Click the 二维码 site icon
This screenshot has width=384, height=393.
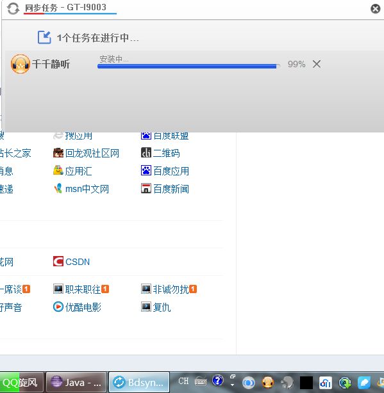[146, 152]
